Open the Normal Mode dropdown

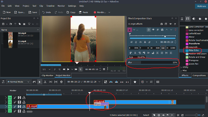point(18,82)
